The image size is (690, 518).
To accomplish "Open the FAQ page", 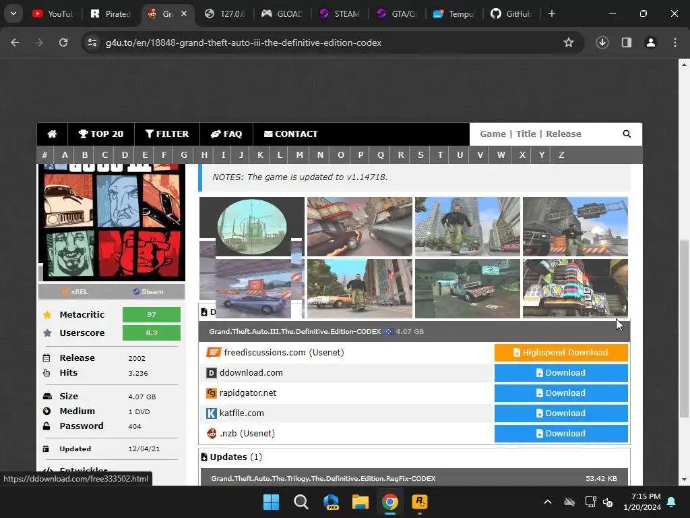I will (x=226, y=134).
